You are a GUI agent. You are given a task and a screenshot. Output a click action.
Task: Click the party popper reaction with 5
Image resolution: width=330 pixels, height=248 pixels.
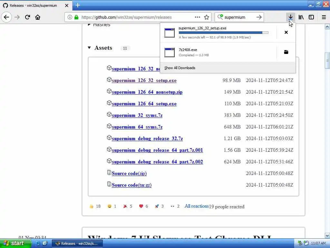[x=128, y=206]
